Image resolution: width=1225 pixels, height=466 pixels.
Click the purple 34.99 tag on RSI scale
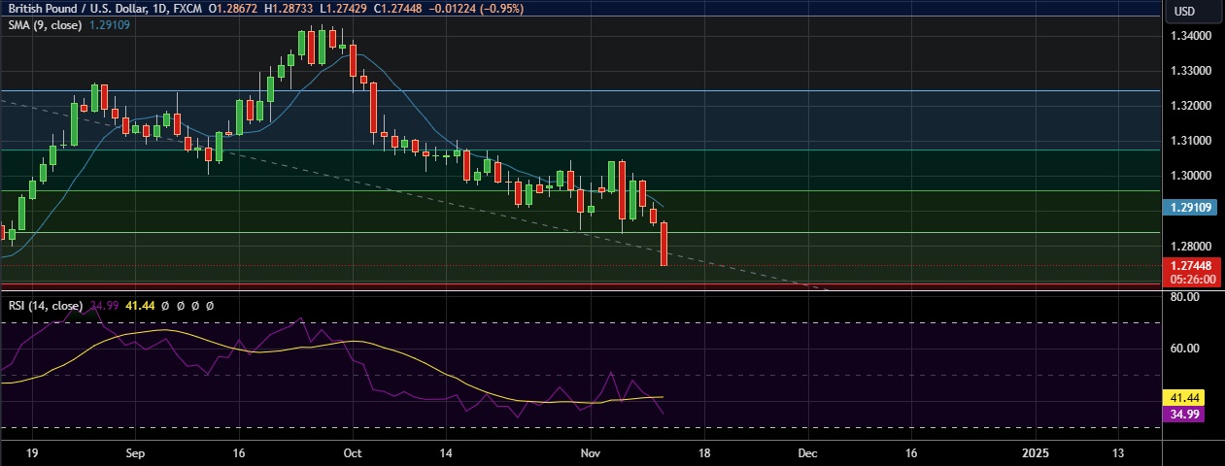1182,414
